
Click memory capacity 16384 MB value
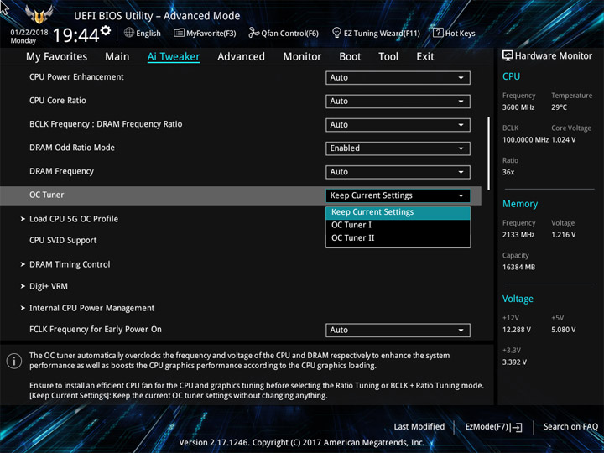pyautogui.click(x=519, y=267)
